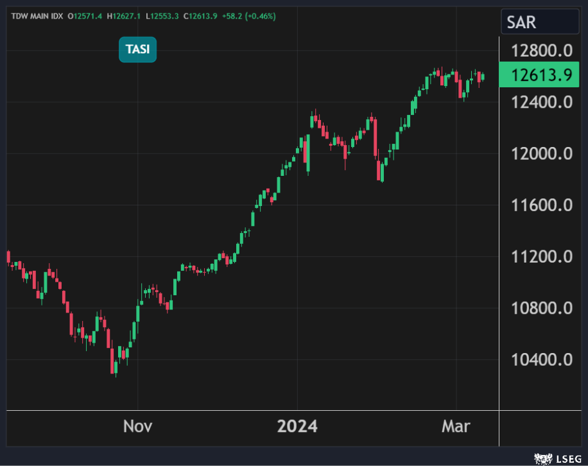Select the 11200.0 price axis label
The height and width of the screenshot is (466, 588).
click(x=541, y=257)
